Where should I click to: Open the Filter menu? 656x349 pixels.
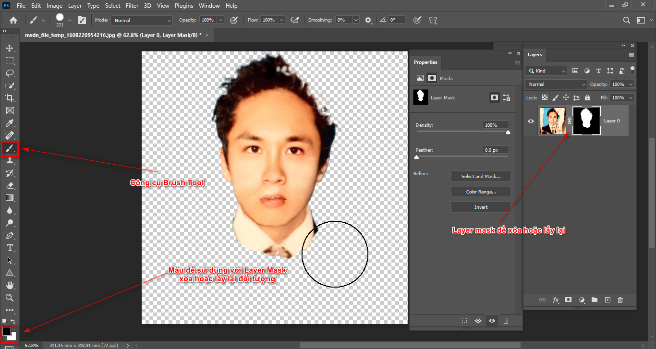coord(132,5)
